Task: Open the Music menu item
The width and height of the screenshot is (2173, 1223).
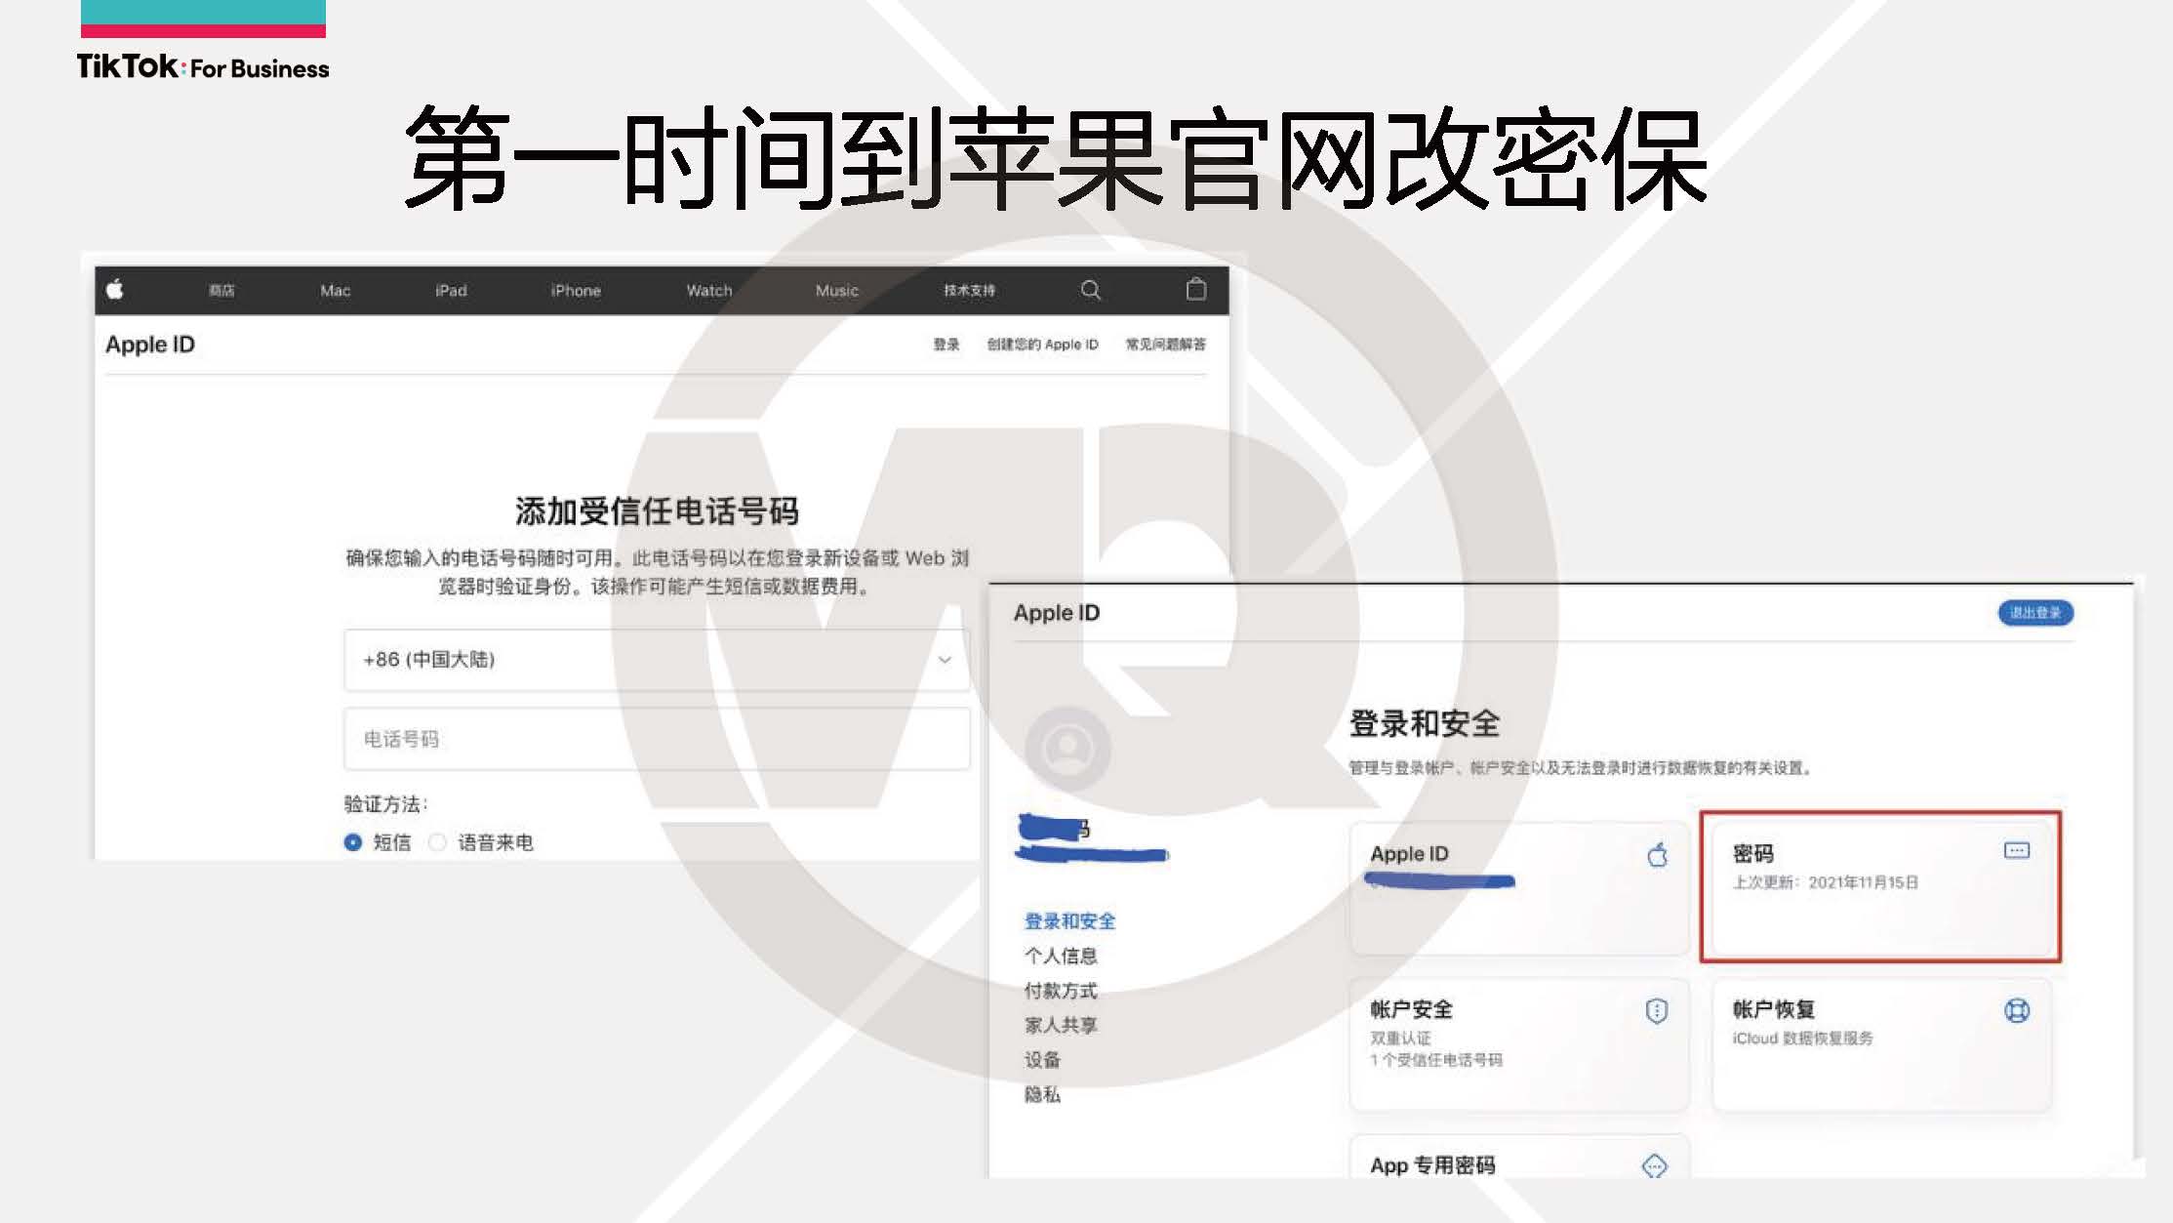Action: [836, 291]
